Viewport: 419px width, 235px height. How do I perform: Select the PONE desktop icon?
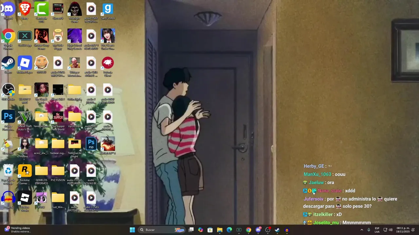click(x=41, y=200)
